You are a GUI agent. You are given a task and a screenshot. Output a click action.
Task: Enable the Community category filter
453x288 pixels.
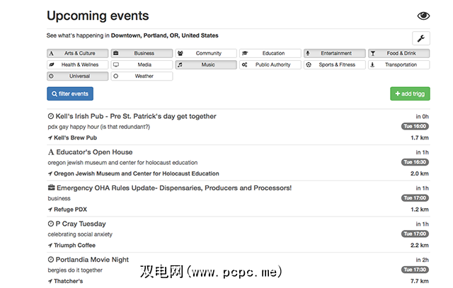[x=205, y=53]
